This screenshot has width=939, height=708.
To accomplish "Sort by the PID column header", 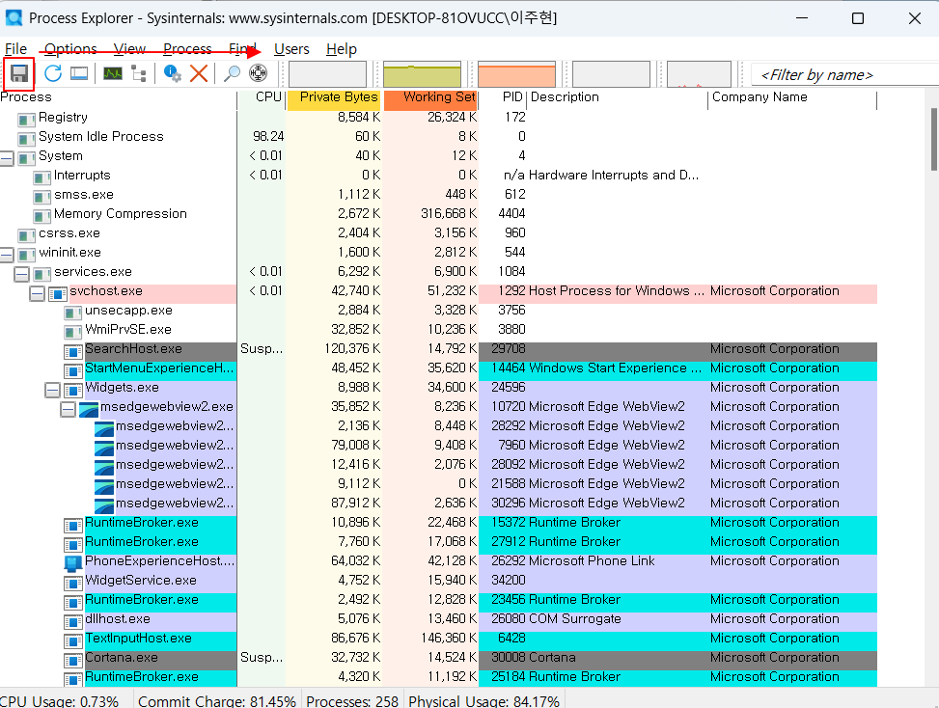I will [x=503, y=98].
